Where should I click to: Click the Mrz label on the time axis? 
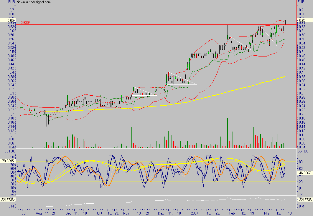click(x=267, y=214)
